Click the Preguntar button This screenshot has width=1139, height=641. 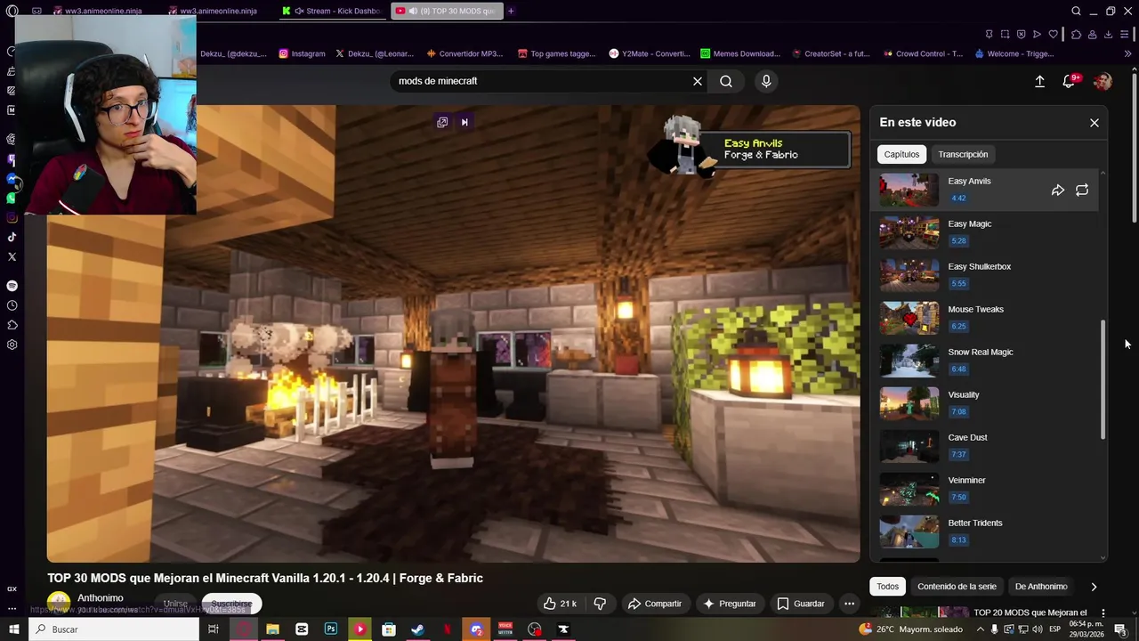click(729, 604)
